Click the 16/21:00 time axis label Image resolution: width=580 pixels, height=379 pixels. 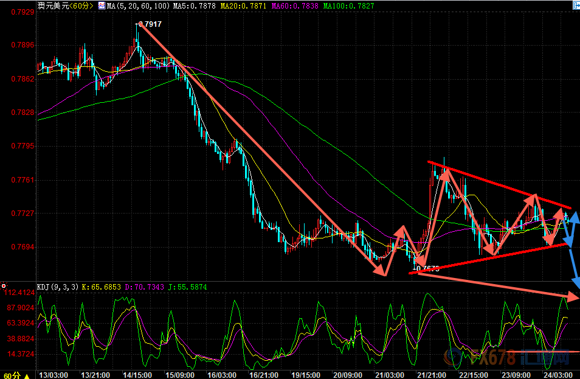coord(264,375)
